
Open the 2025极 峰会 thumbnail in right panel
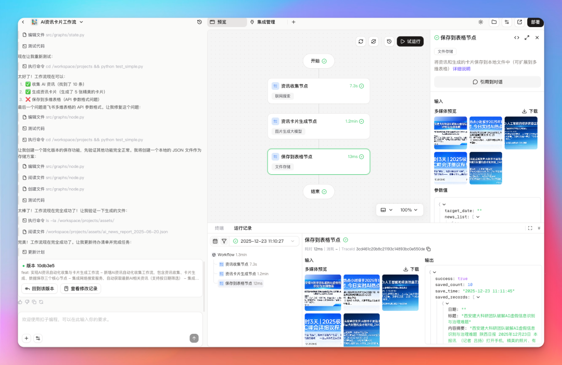(x=451, y=168)
